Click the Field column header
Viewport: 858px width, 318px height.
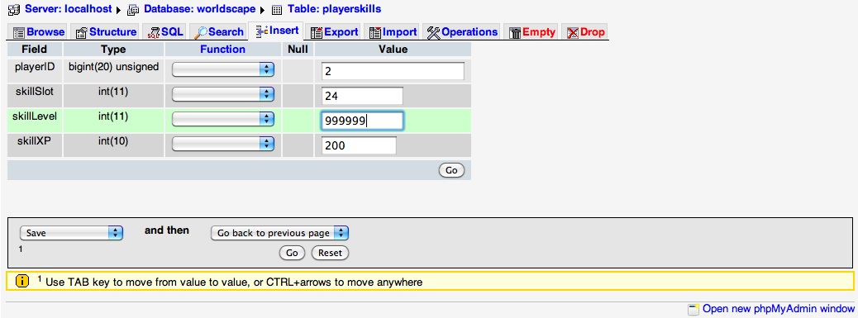click(35, 50)
